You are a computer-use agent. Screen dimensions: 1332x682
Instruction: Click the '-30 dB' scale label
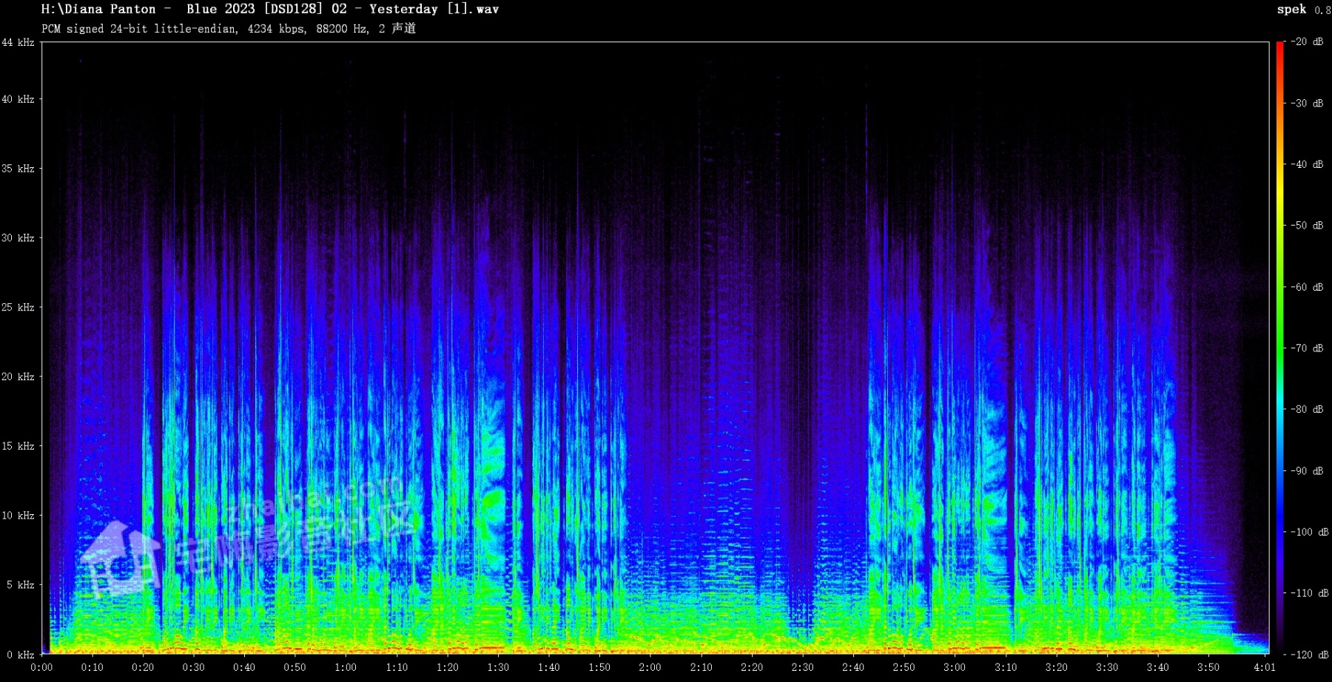(1308, 104)
